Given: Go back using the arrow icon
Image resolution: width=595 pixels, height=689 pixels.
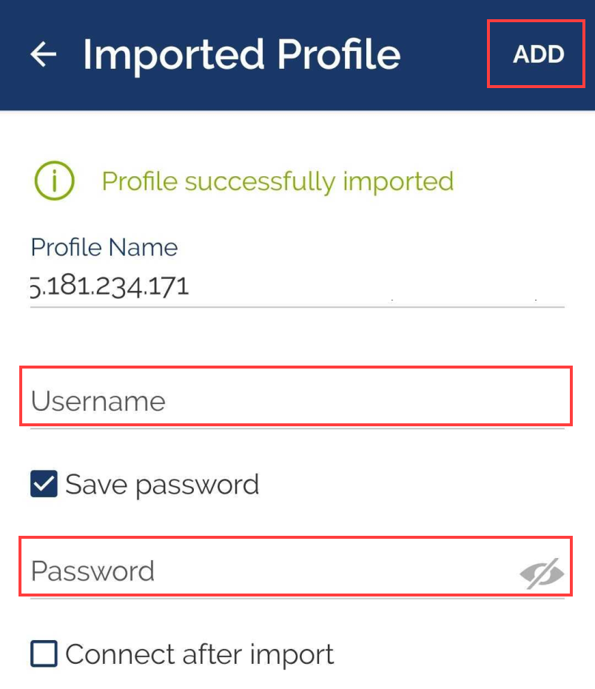Looking at the screenshot, I should [44, 54].
